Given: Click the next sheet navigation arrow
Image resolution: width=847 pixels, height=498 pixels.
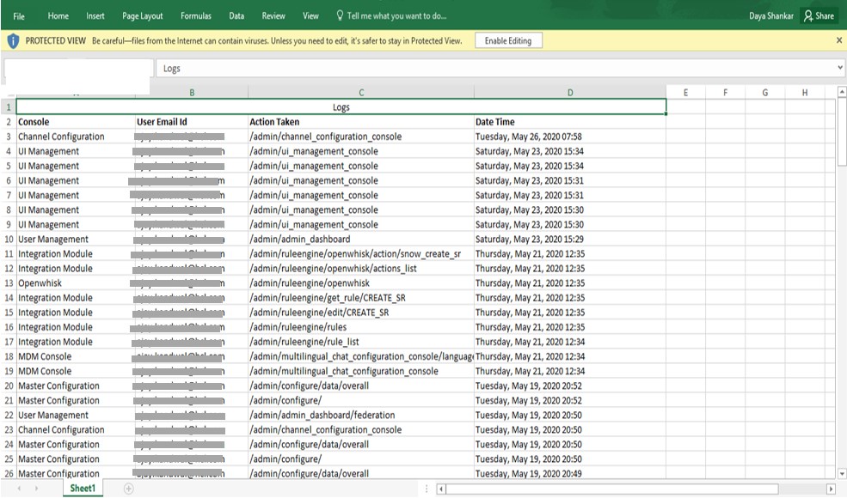Looking at the screenshot, I should coord(36,489).
